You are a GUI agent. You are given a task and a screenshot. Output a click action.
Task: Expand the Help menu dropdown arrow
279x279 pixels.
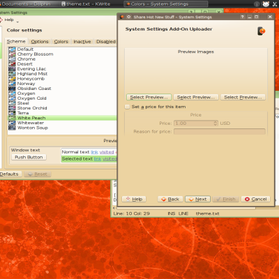coord(17,22)
